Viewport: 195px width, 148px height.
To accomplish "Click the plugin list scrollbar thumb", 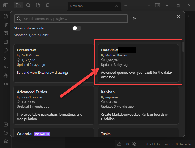I will (x=184, y=47).
